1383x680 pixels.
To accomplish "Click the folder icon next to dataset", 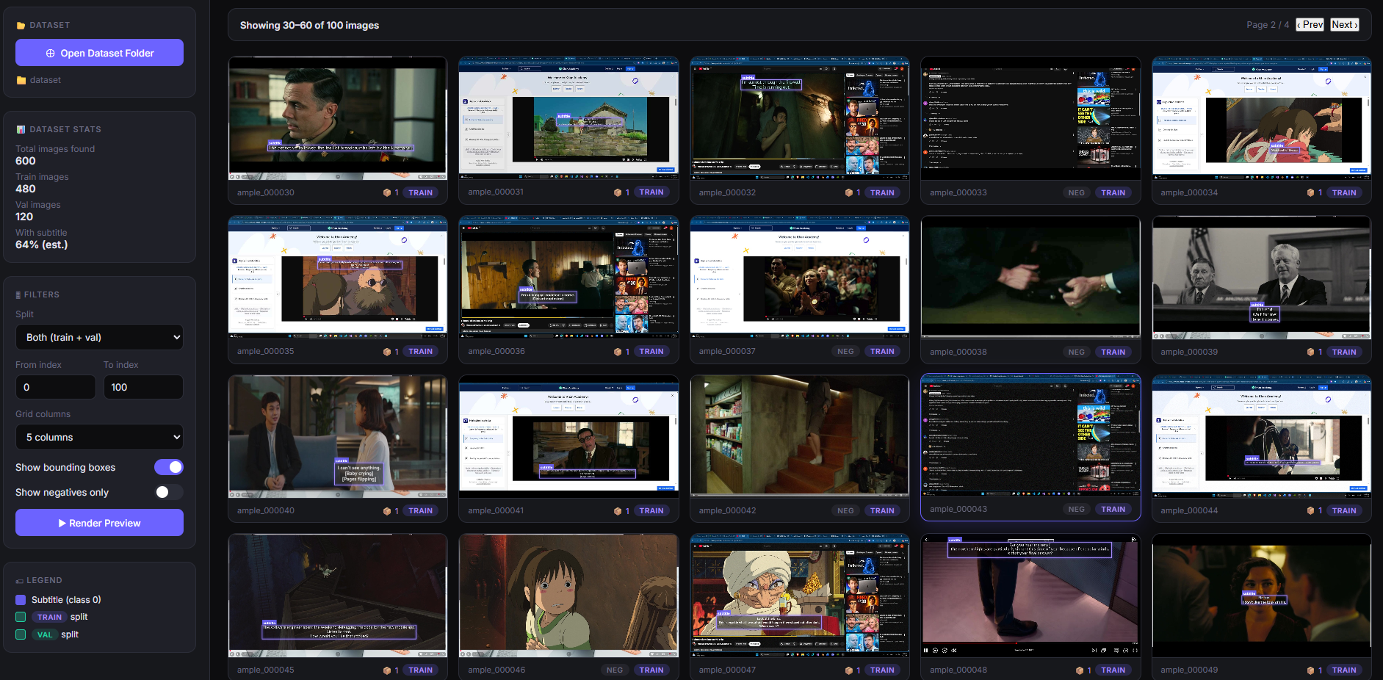I will [x=21, y=80].
